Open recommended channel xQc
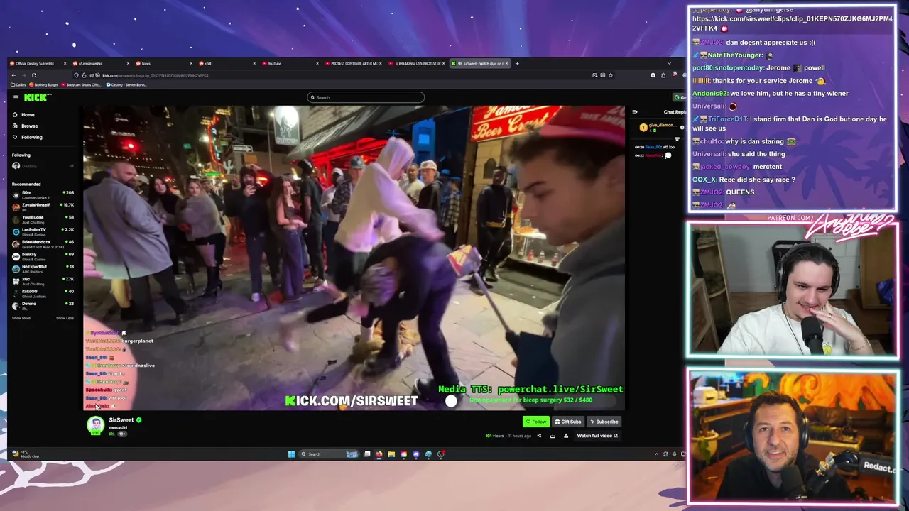 coord(43,280)
